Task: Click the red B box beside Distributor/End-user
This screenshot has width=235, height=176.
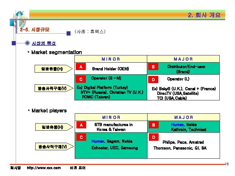Action: pos(153,66)
